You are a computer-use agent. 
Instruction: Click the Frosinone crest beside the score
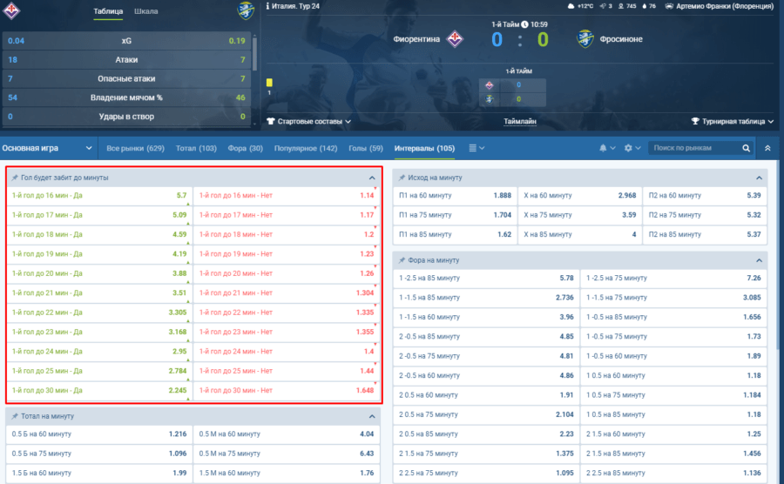pyautogui.click(x=586, y=38)
